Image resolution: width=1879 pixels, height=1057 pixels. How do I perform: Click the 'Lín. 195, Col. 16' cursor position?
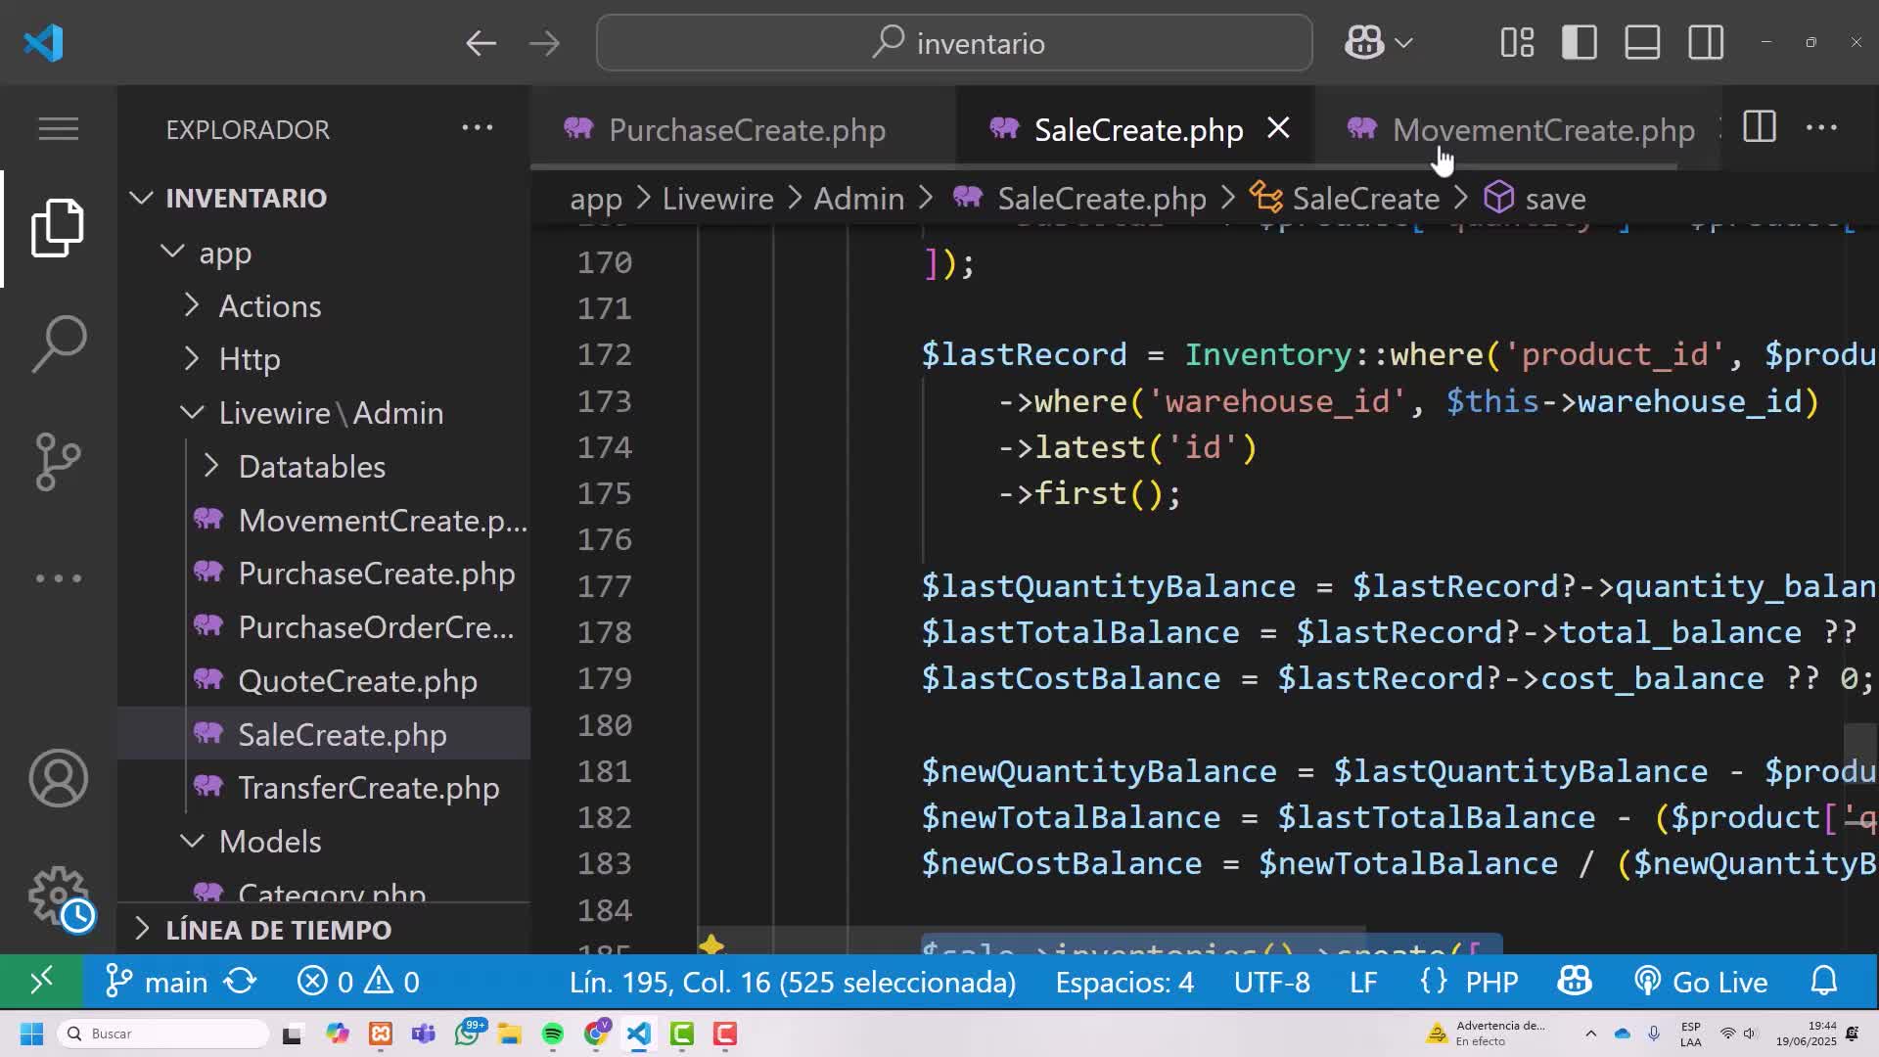click(x=792, y=982)
